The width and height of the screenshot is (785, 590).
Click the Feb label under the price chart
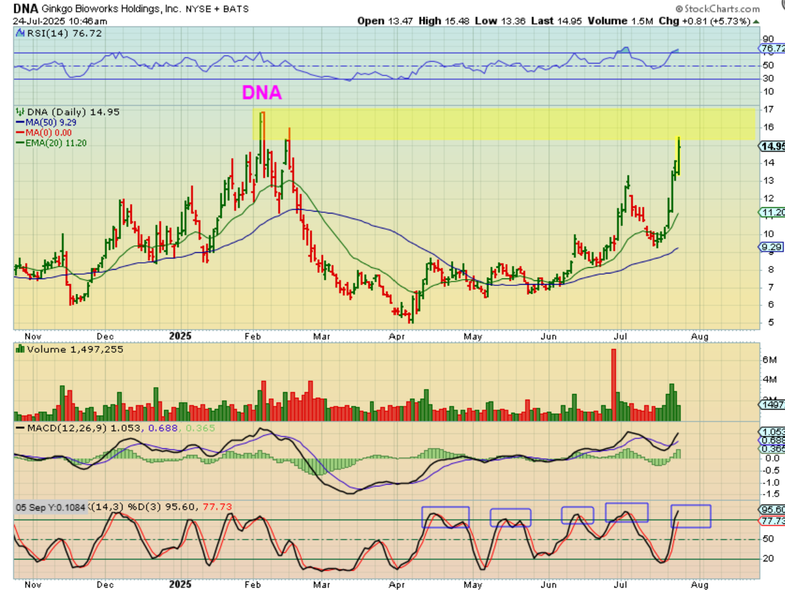click(252, 335)
